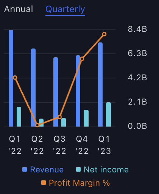
Task: Click the Q1 '22 revenue bar
Action: click(x=11, y=78)
